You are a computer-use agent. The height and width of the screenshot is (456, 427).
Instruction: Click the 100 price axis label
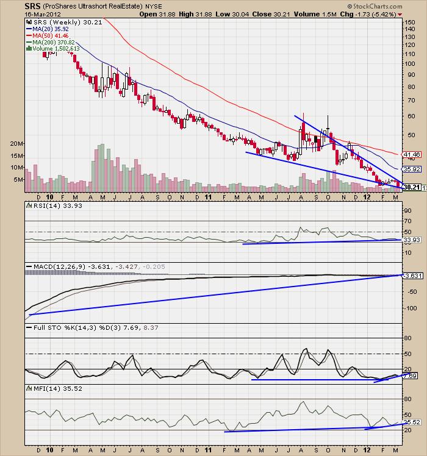(x=410, y=64)
